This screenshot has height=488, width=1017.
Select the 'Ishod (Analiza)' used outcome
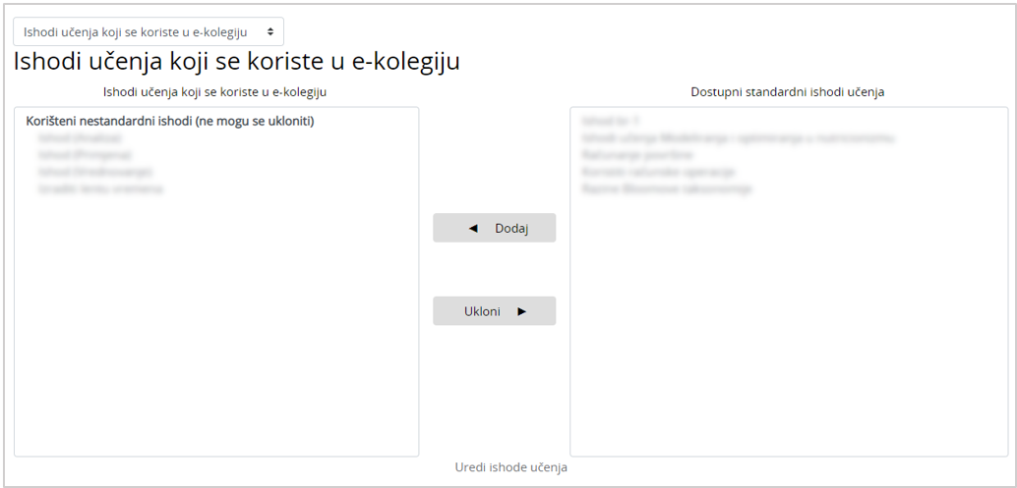(80, 138)
